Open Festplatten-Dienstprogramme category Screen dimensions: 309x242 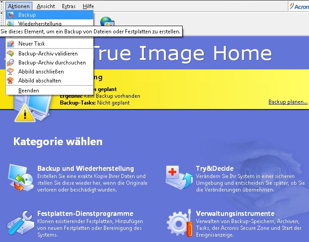[x=85, y=214]
